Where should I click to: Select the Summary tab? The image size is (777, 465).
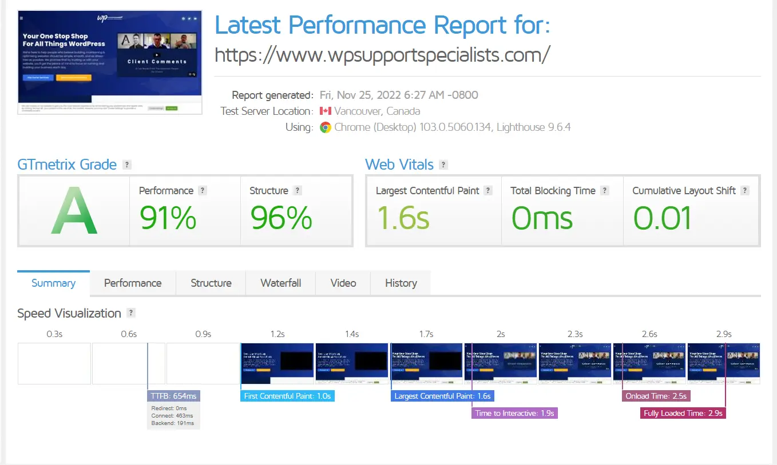53,283
